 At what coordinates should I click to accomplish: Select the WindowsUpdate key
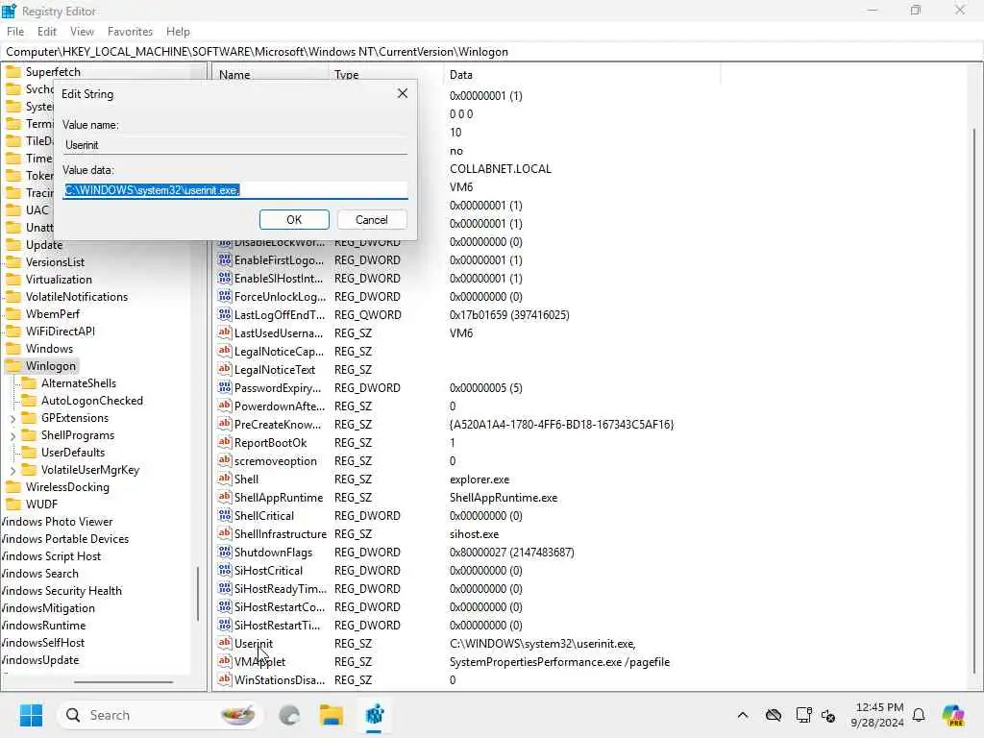40,660
